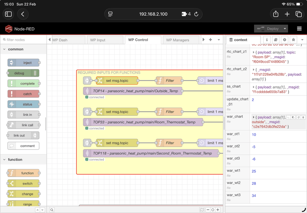This screenshot has width=307, height=213.
Task: Expand the war_chart object value
Action: point(254,117)
